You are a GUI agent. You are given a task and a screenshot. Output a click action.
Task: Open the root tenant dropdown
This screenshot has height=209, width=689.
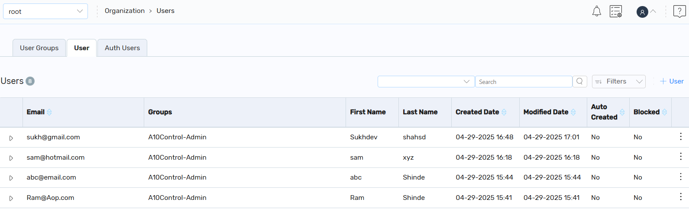[x=45, y=11]
